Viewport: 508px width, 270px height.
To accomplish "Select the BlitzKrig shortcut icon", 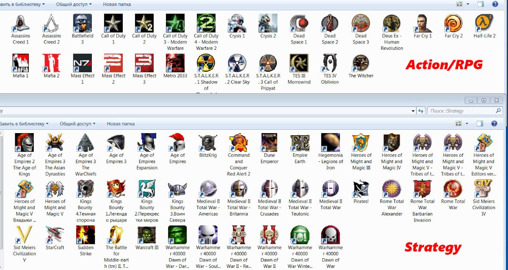I will pos(208,143).
